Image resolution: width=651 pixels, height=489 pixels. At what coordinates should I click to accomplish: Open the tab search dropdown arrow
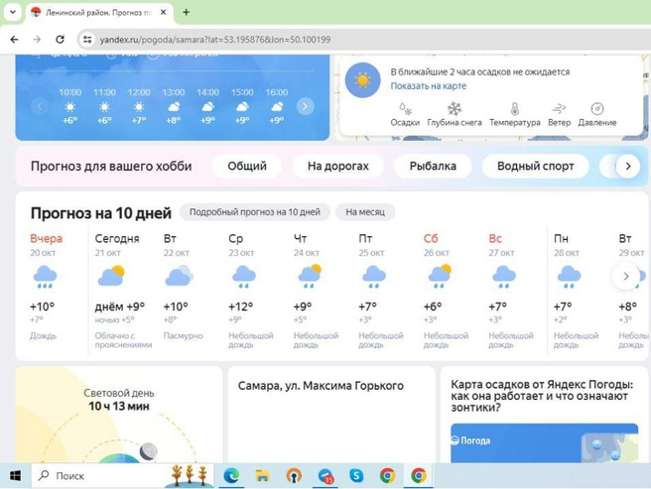pos(13,12)
